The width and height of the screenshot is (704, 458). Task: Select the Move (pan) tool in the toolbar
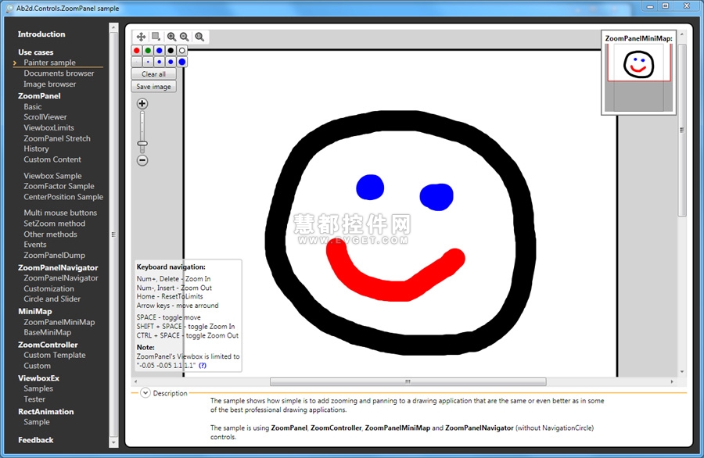click(141, 37)
